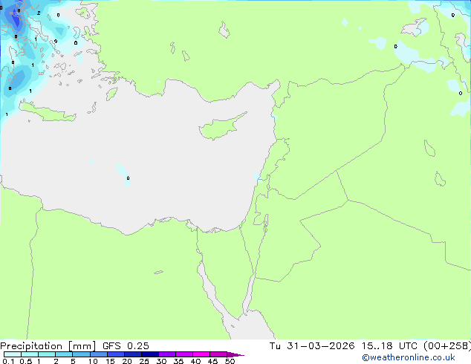Click the island of Crete on map

[48, 113]
